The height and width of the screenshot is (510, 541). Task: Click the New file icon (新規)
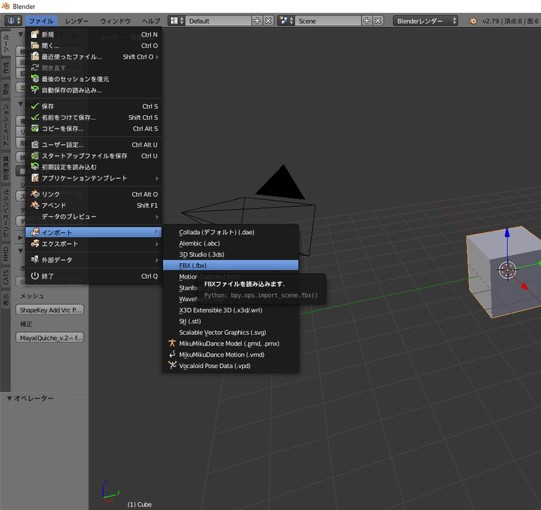[x=34, y=34]
